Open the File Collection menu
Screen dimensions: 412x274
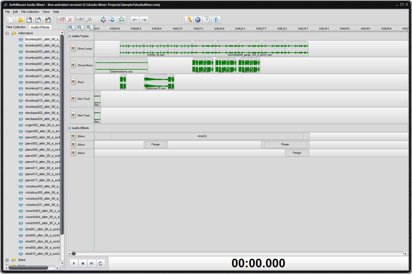[x=30, y=12]
